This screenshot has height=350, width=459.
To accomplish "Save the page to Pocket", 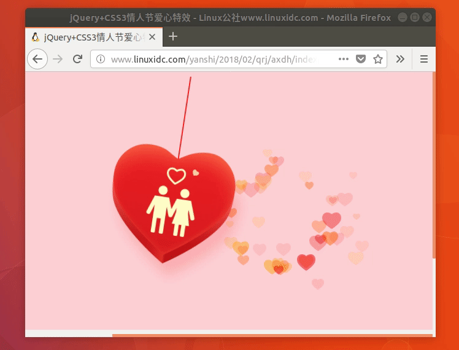I will (361, 59).
